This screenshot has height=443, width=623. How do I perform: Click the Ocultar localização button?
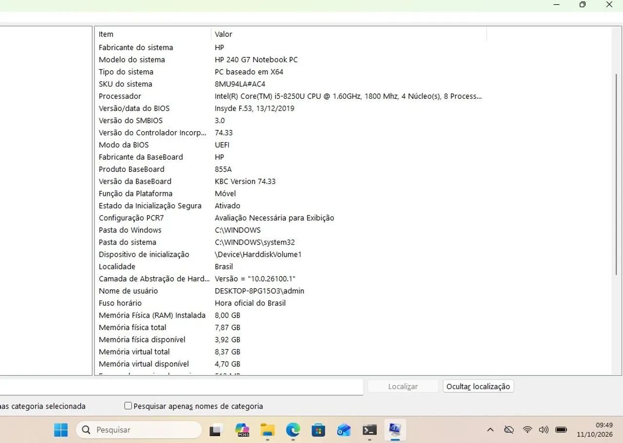click(478, 387)
